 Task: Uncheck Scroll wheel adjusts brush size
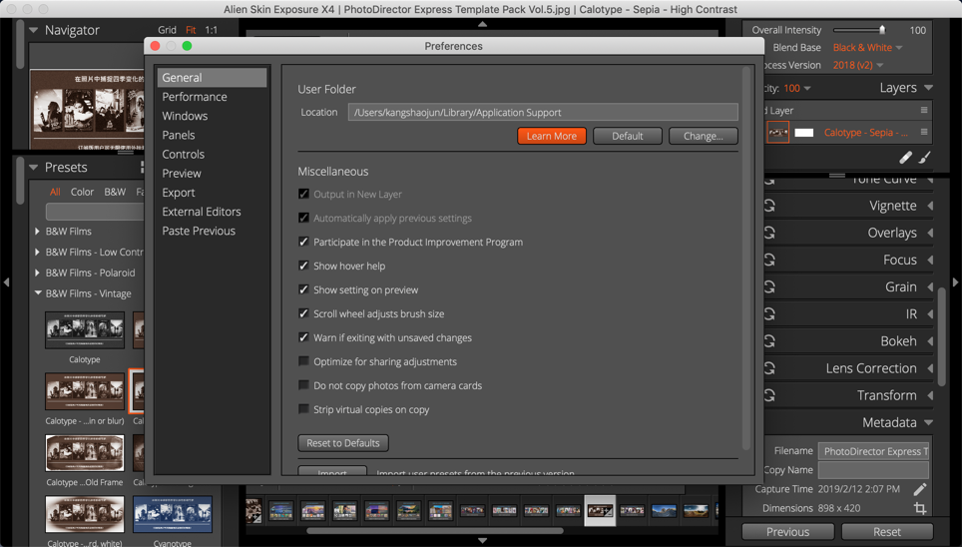(x=303, y=313)
